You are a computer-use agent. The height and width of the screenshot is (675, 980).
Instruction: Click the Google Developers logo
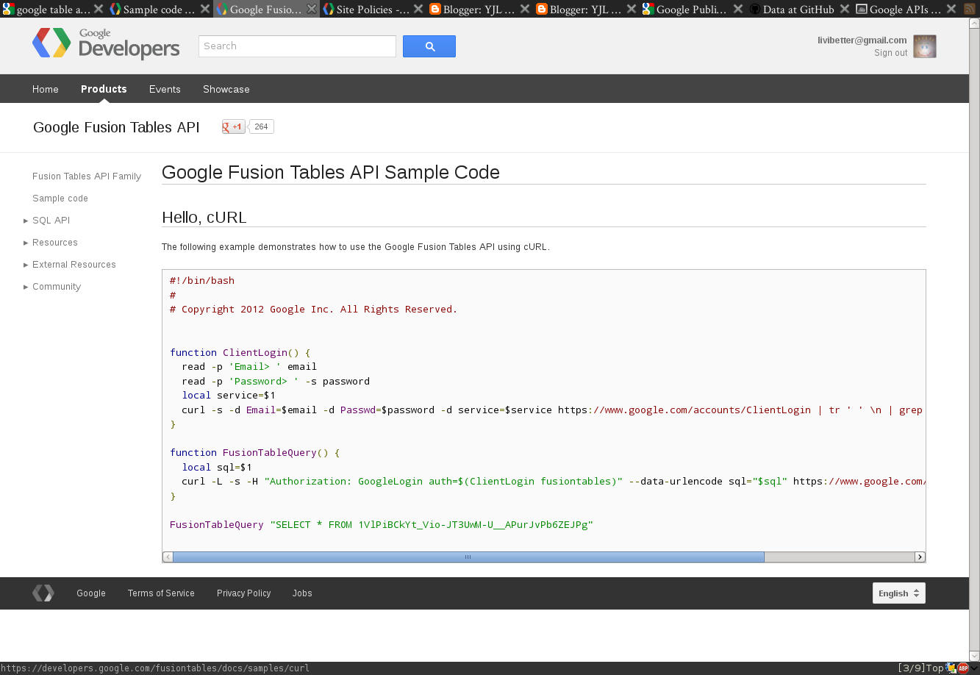106,44
